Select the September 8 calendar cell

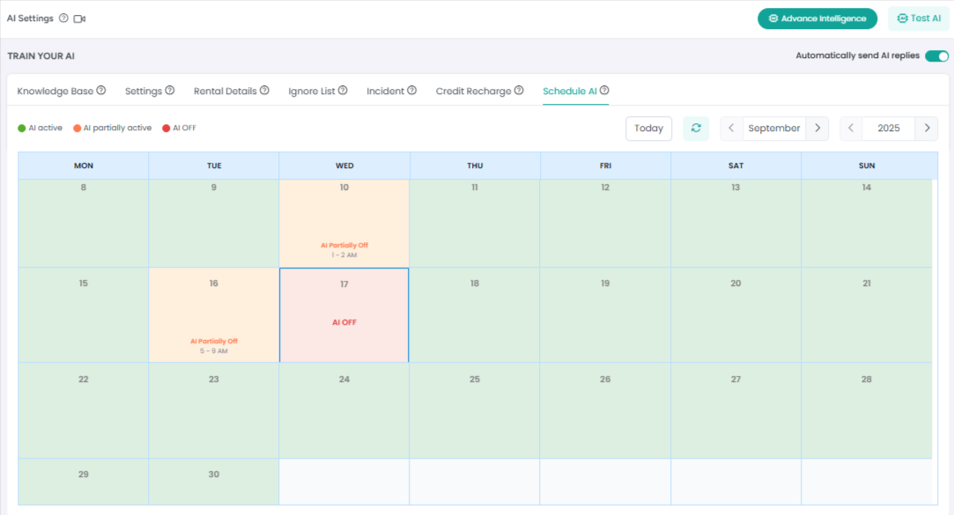(84, 223)
